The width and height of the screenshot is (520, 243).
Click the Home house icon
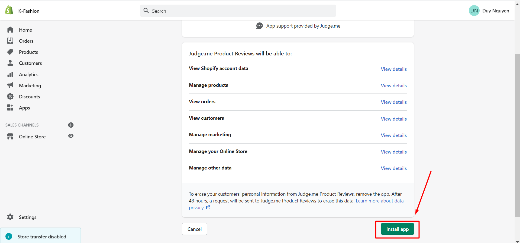coord(10,30)
